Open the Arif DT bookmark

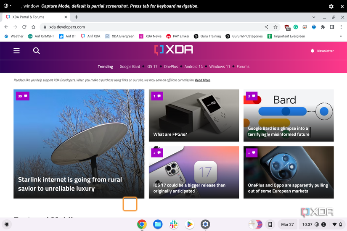(x=67, y=36)
